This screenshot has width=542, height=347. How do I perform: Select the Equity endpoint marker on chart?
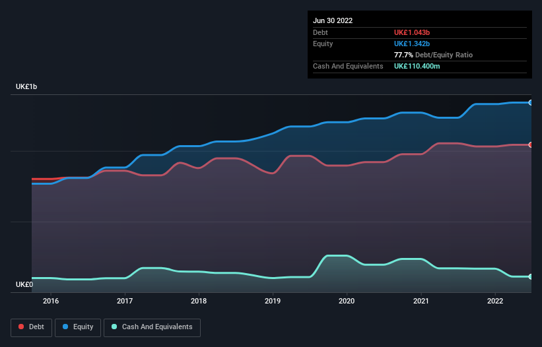531,102
